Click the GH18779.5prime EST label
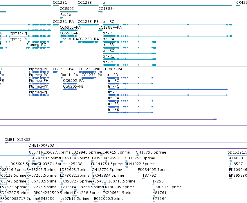Image resolution: width=247 pixels, height=203 pixels. tap(107, 170)
